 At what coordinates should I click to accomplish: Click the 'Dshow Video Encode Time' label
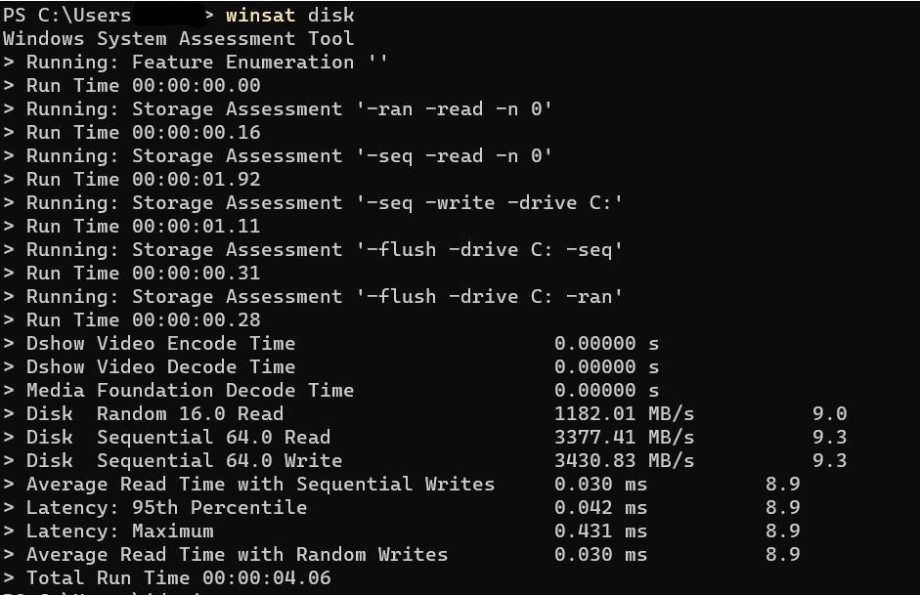coord(160,343)
